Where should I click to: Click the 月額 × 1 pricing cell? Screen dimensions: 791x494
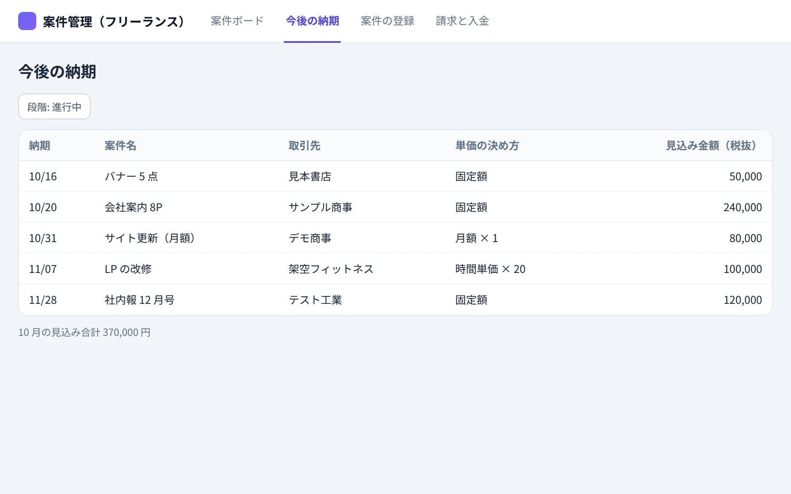(477, 238)
